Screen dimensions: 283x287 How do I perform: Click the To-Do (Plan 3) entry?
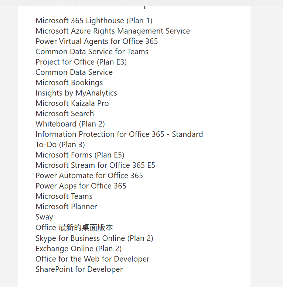click(x=60, y=145)
